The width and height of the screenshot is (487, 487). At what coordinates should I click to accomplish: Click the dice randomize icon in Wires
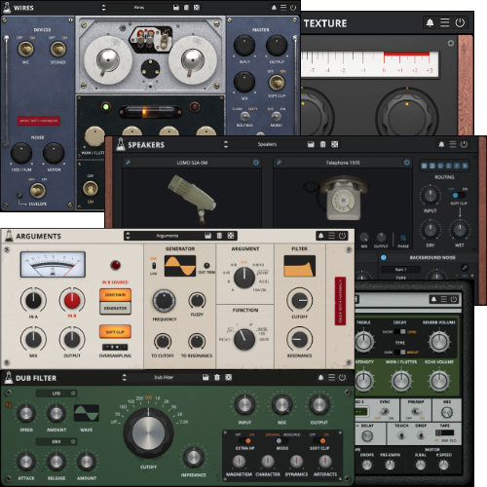tap(197, 8)
